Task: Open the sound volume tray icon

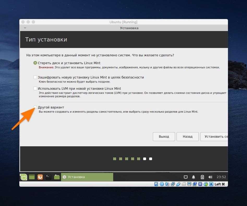Action: point(210,177)
